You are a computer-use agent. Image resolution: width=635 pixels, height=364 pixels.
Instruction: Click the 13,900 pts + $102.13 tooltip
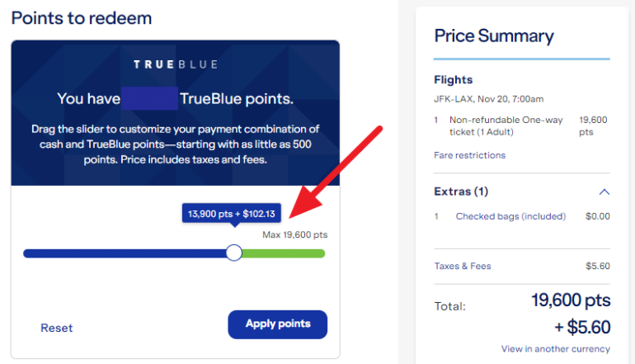point(232,214)
